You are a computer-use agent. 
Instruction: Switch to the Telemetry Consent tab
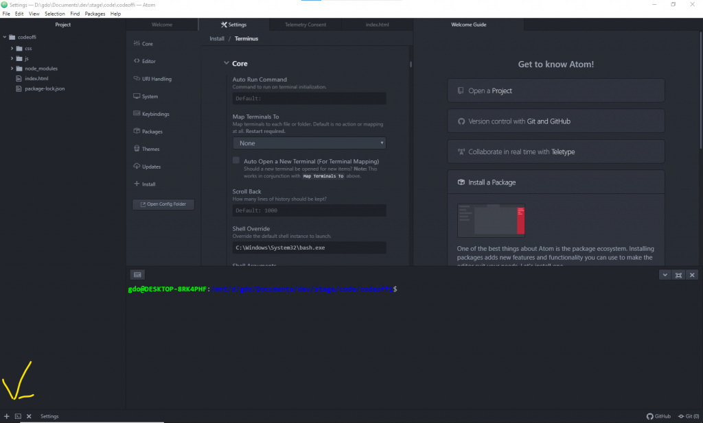click(306, 25)
